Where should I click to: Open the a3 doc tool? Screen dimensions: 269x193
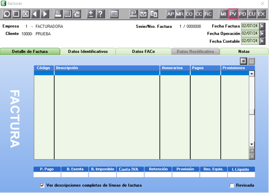pos(134,14)
